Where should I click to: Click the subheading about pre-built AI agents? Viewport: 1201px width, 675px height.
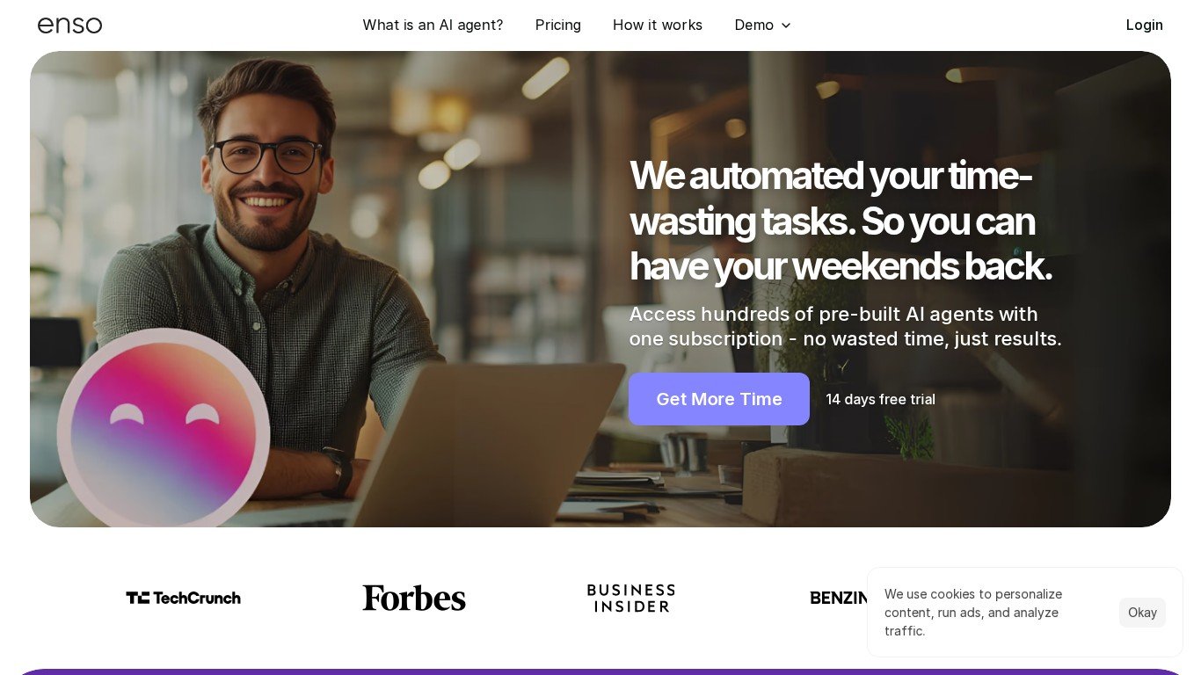click(845, 326)
